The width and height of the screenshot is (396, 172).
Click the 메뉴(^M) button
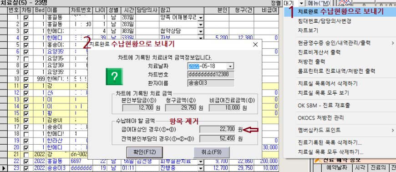tap(319, 3)
